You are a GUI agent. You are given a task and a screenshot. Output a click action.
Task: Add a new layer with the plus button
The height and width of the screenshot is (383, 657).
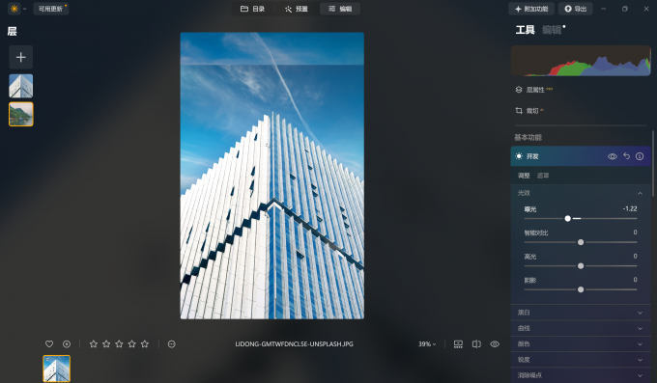pyautogui.click(x=21, y=57)
